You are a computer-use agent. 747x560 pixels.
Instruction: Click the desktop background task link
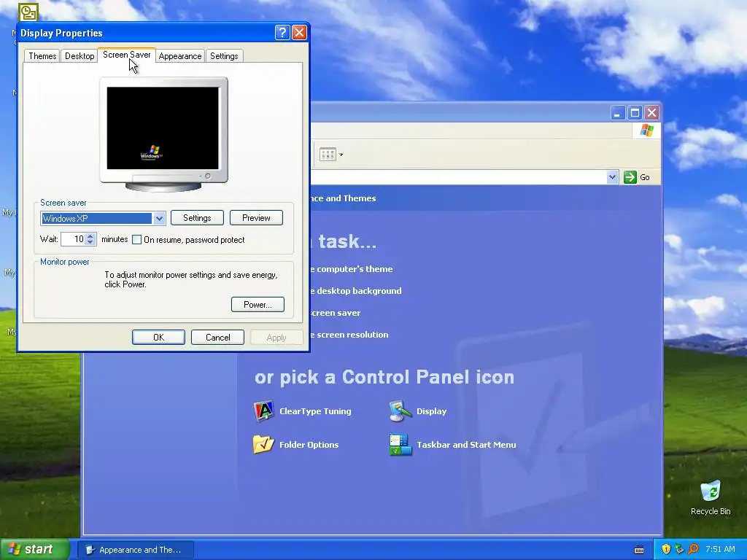point(356,291)
